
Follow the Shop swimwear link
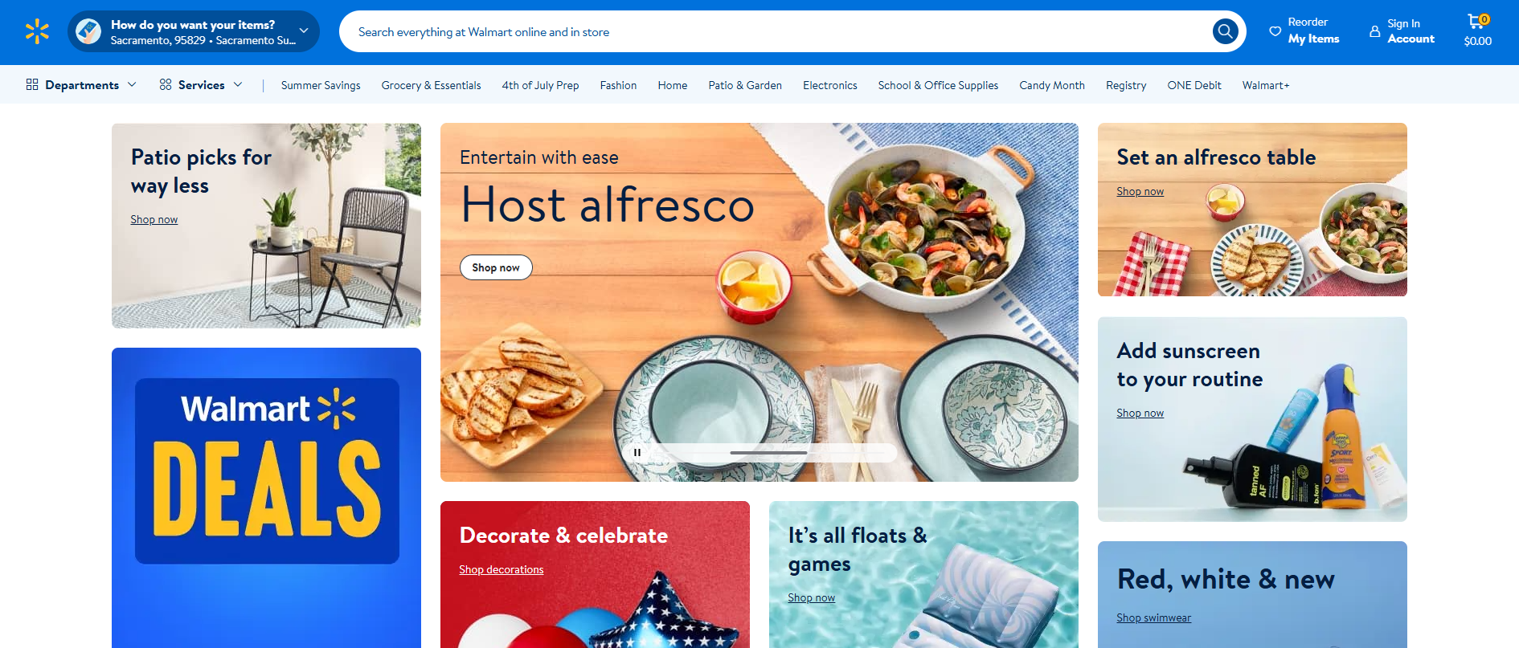click(x=1153, y=617)
